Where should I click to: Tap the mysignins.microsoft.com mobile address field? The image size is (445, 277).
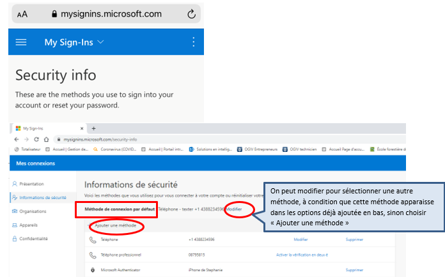[107, 14]
